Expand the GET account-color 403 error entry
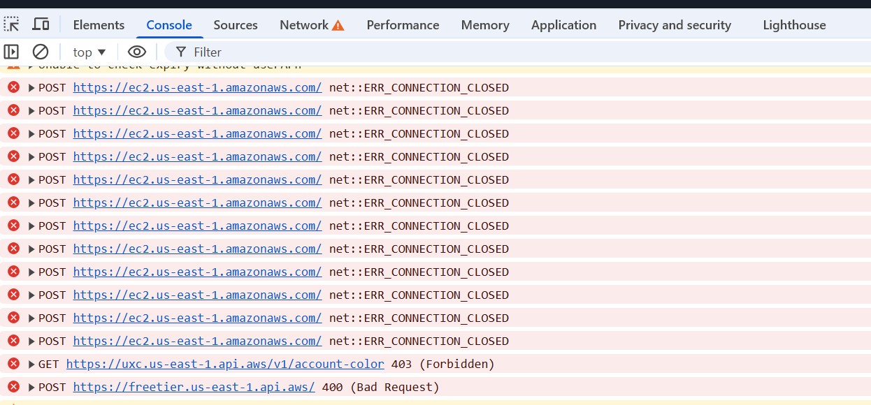The width and height of the screenshot is (871, 405). pos(31,364)
